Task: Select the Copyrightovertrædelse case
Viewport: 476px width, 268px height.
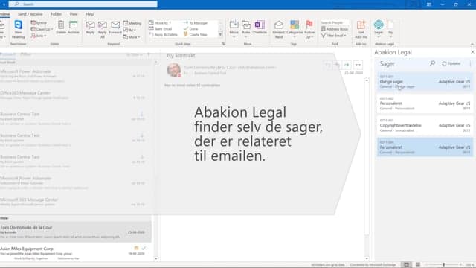Action: coord(425,125)
